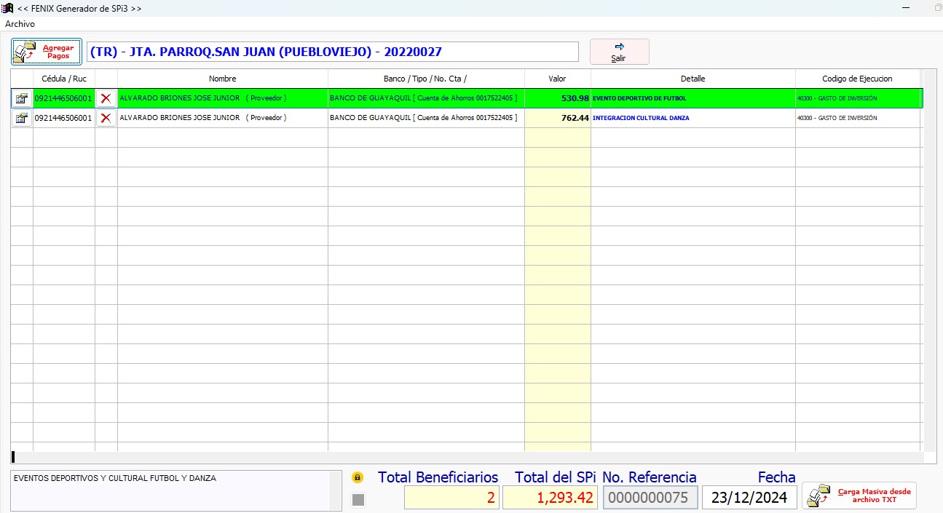Focus the Fecha field showing 23/12/2024

click(749, 498)
